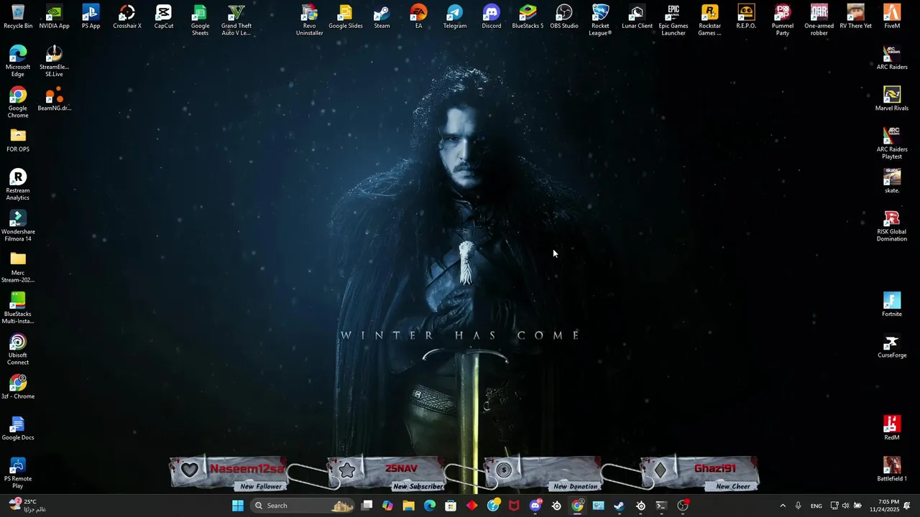Launch the CurseForge desktop icon
The height and width of the screenshot is (517, 920).
(x=892, y=346)
